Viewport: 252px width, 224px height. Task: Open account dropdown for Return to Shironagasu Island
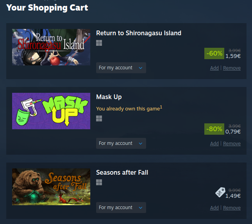(x=121, y=68)
